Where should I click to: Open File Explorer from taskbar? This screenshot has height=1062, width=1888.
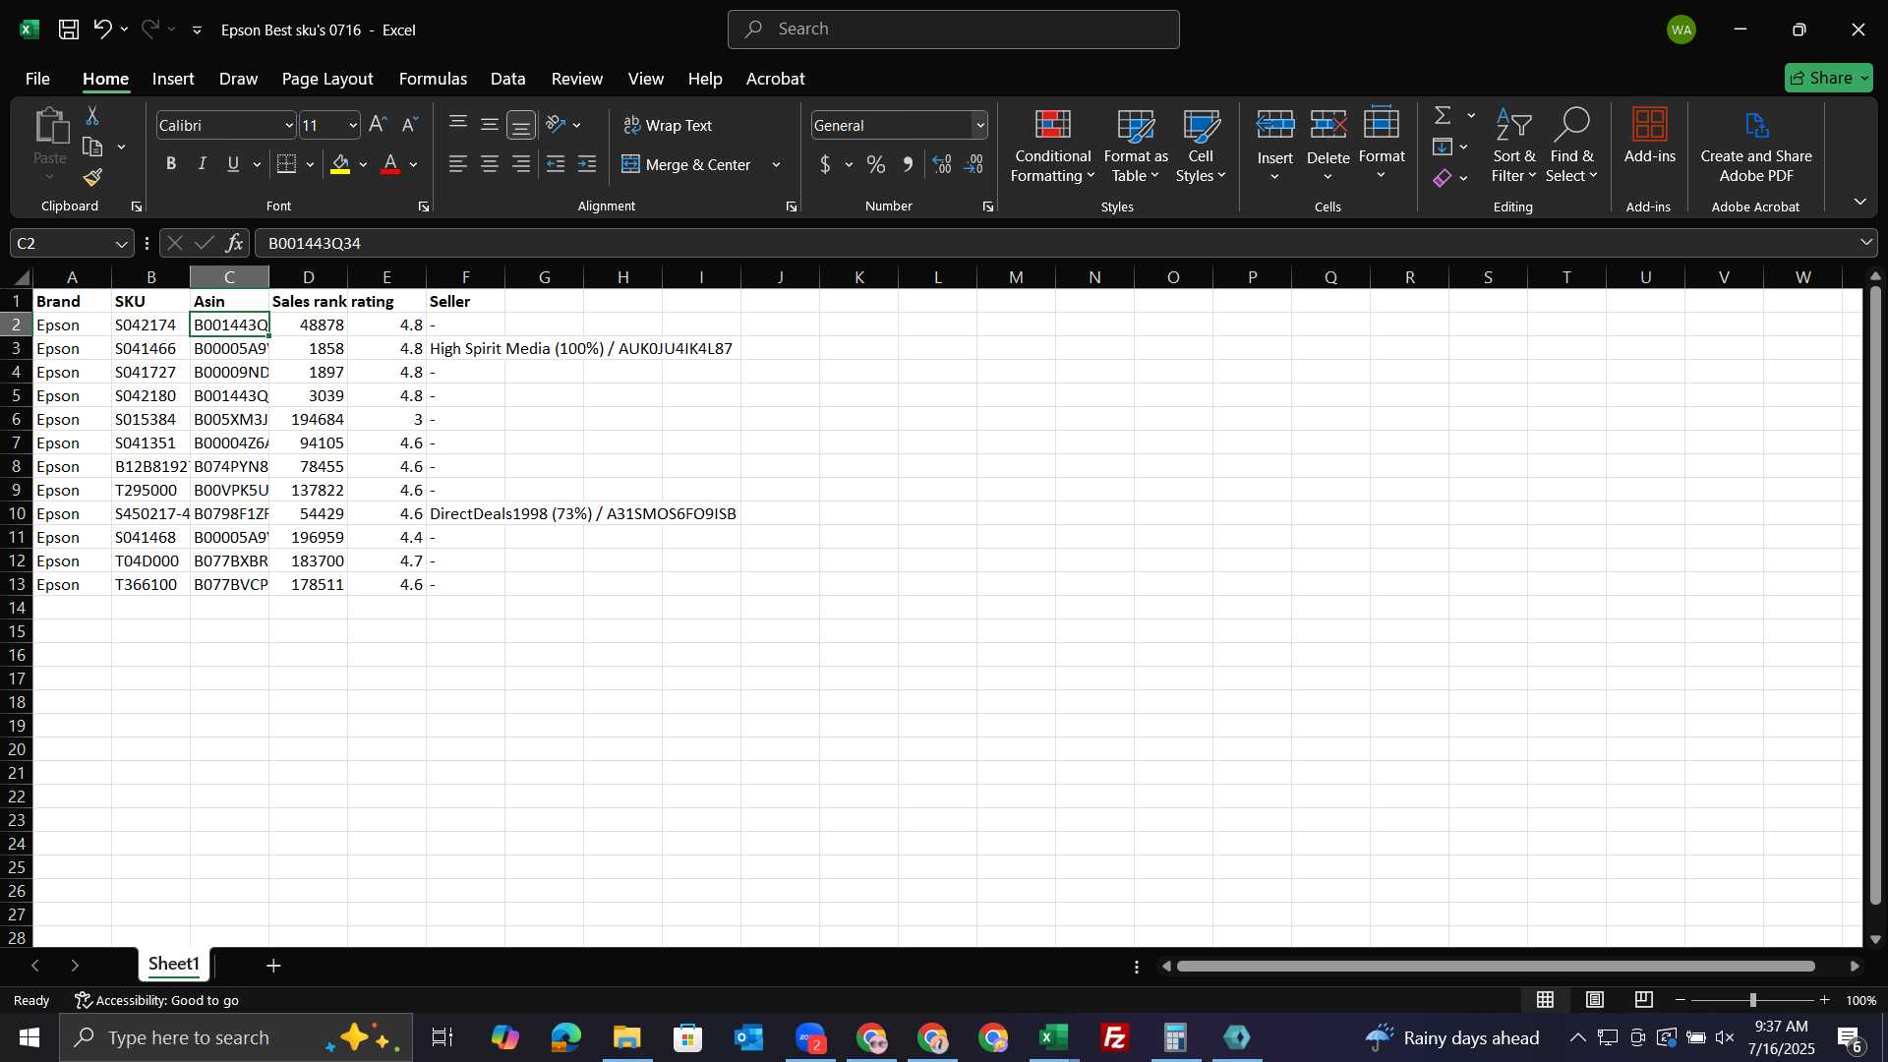point(626,1037)
